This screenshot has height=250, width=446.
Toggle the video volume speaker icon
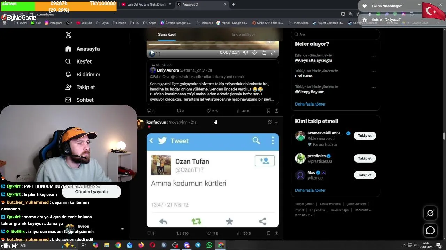[246, 52]
